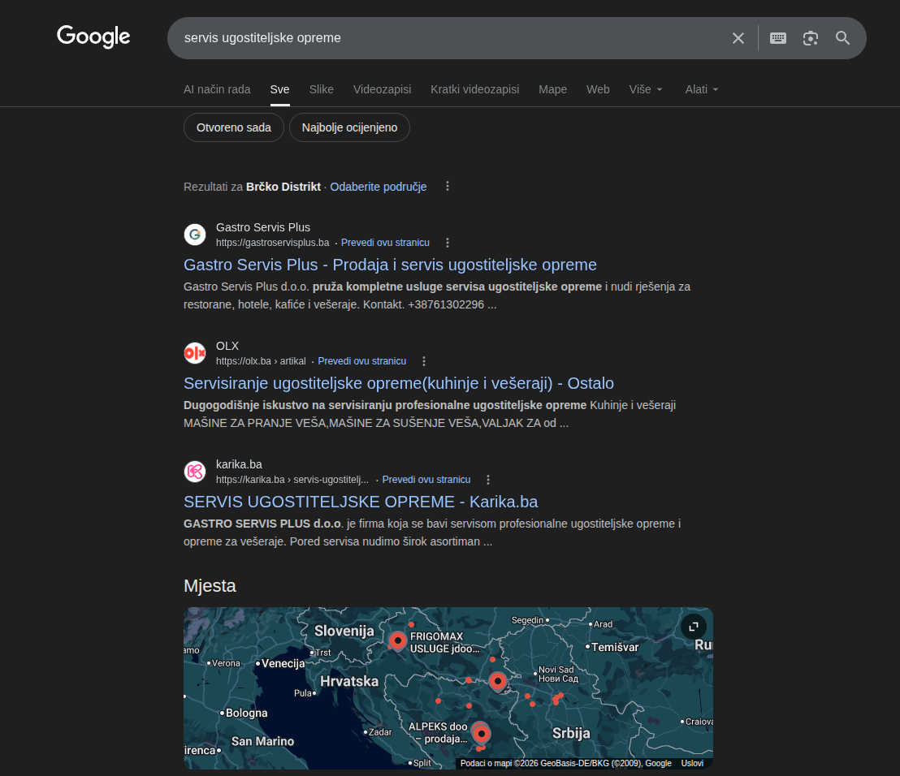Click the Google logo
900x776 pixels.
click(93, 37)
